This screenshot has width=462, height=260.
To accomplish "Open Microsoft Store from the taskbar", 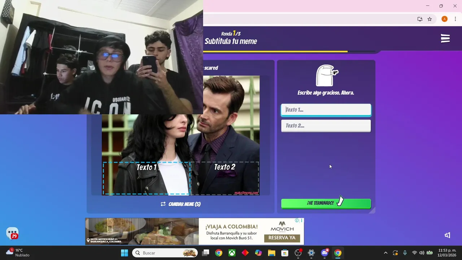I will pos(285,253).
